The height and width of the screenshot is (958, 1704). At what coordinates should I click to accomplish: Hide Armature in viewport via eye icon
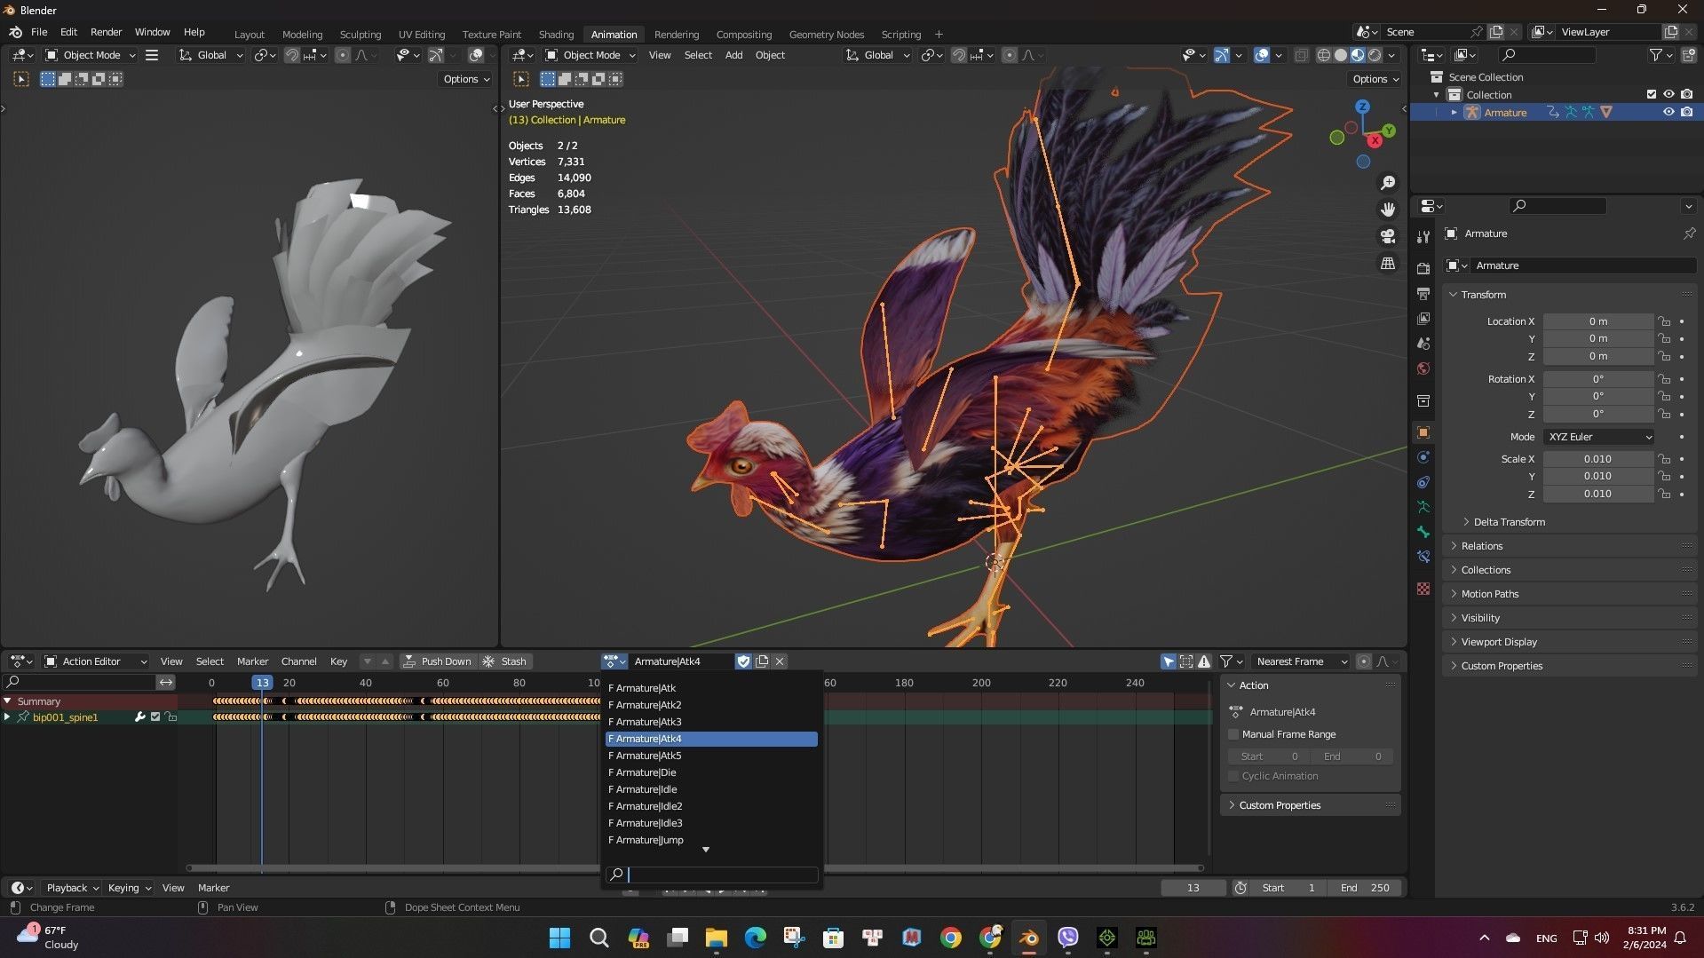click(x=1668, y=113)
